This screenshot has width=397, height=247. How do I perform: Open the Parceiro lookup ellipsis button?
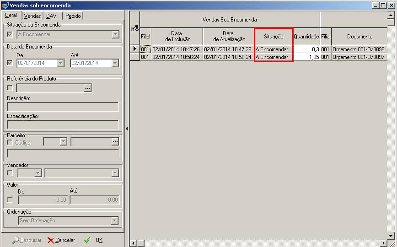115,142
